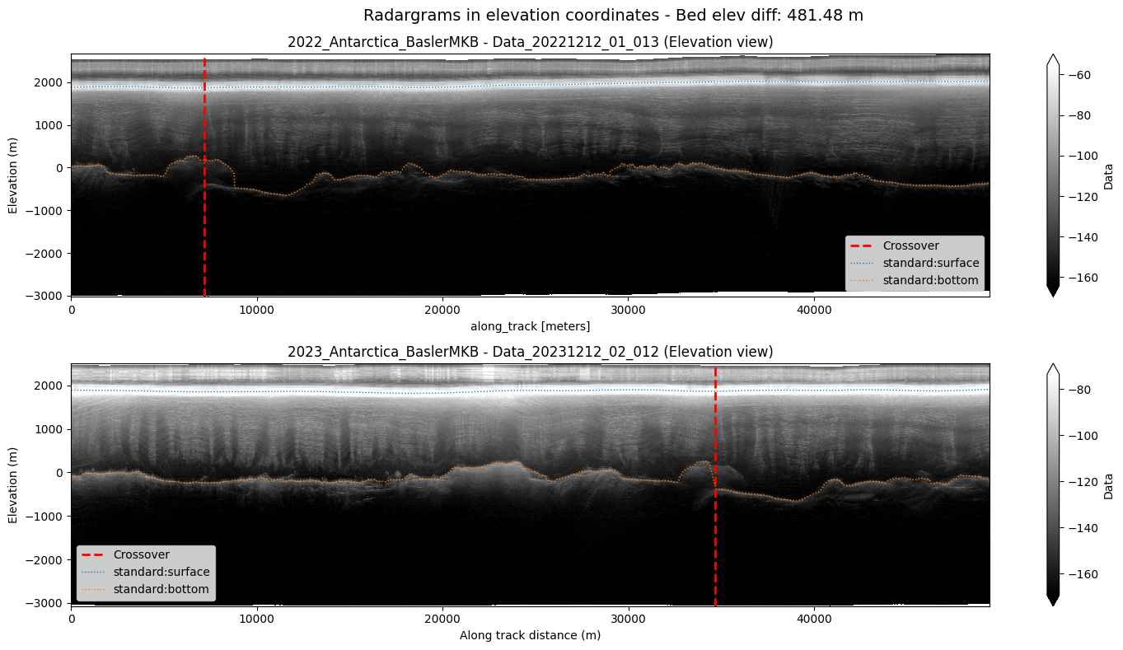Click the red Crossover line in the top radargram
This screenshot has width=1123, height=650.
[x=204, y=231]
